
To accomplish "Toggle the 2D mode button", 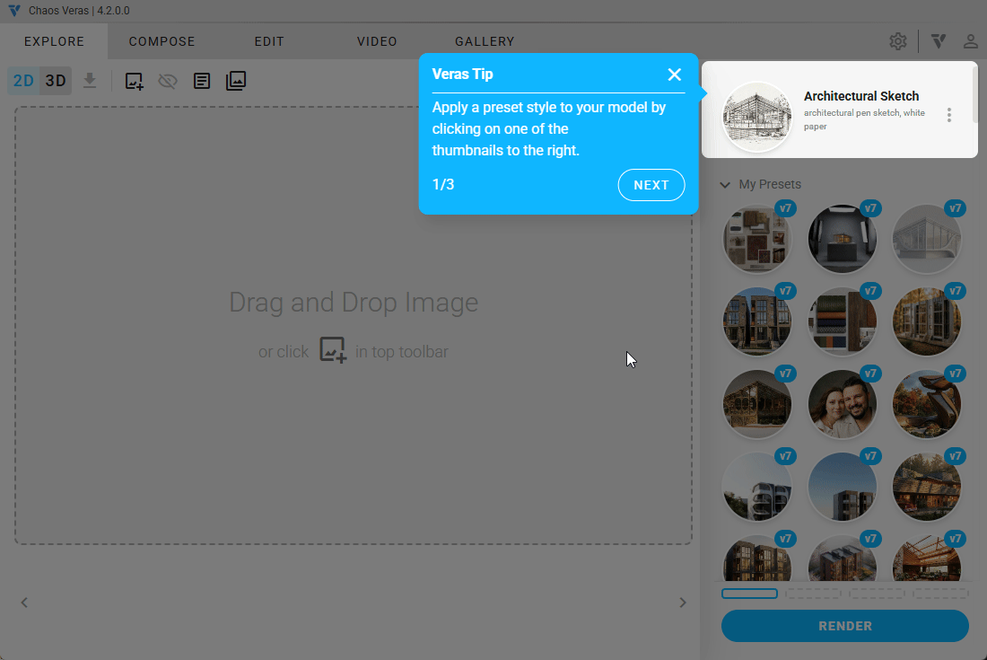I will tap(23, 81).
